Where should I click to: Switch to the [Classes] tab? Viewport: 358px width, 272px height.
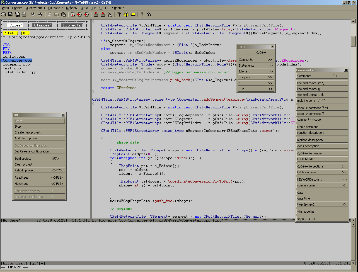(42, 25)
